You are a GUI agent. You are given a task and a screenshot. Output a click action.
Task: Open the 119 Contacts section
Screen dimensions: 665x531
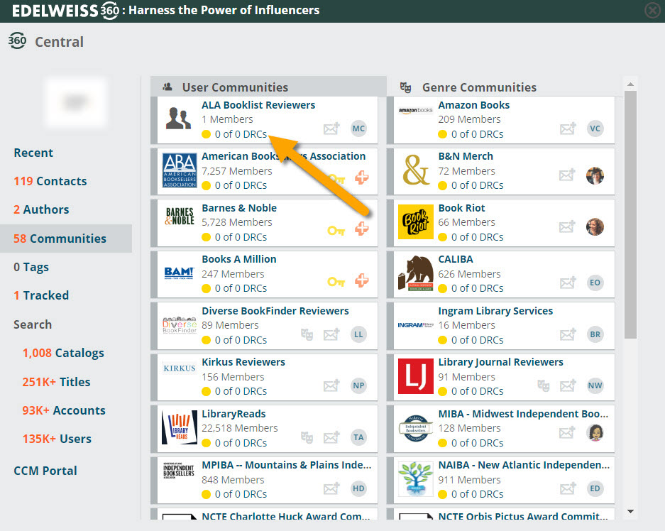click(x=50, y=181)
